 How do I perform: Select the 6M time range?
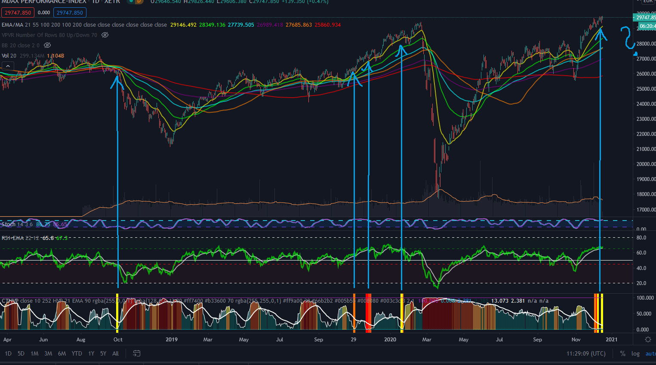(x=62, y=353)
